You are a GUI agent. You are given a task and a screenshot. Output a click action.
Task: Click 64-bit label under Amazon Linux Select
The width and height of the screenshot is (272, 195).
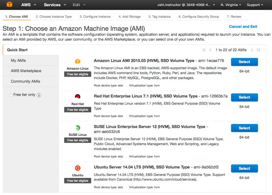(x=244, y=71)
